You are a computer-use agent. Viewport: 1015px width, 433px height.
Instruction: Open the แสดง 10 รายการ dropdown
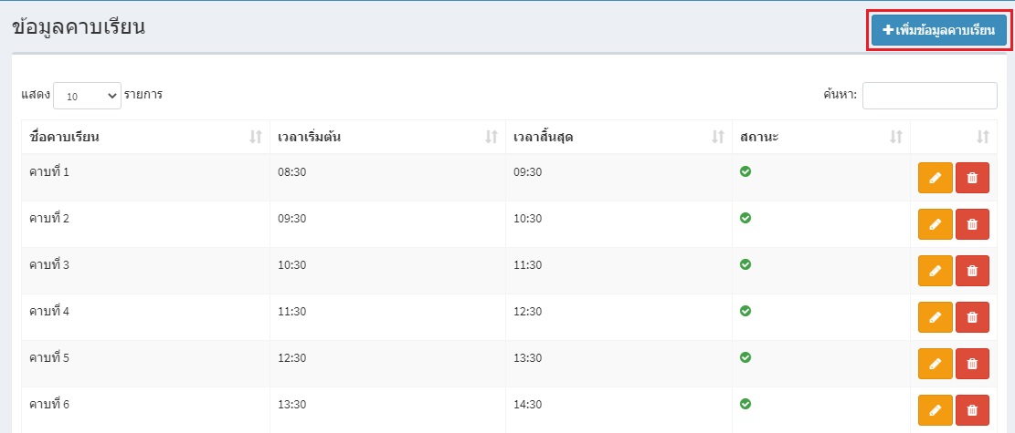tap(87, 96)
